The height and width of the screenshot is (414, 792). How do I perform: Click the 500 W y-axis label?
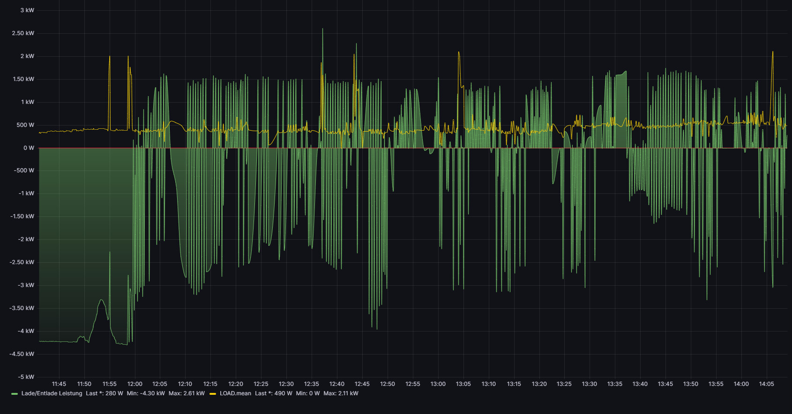point(25,125)
